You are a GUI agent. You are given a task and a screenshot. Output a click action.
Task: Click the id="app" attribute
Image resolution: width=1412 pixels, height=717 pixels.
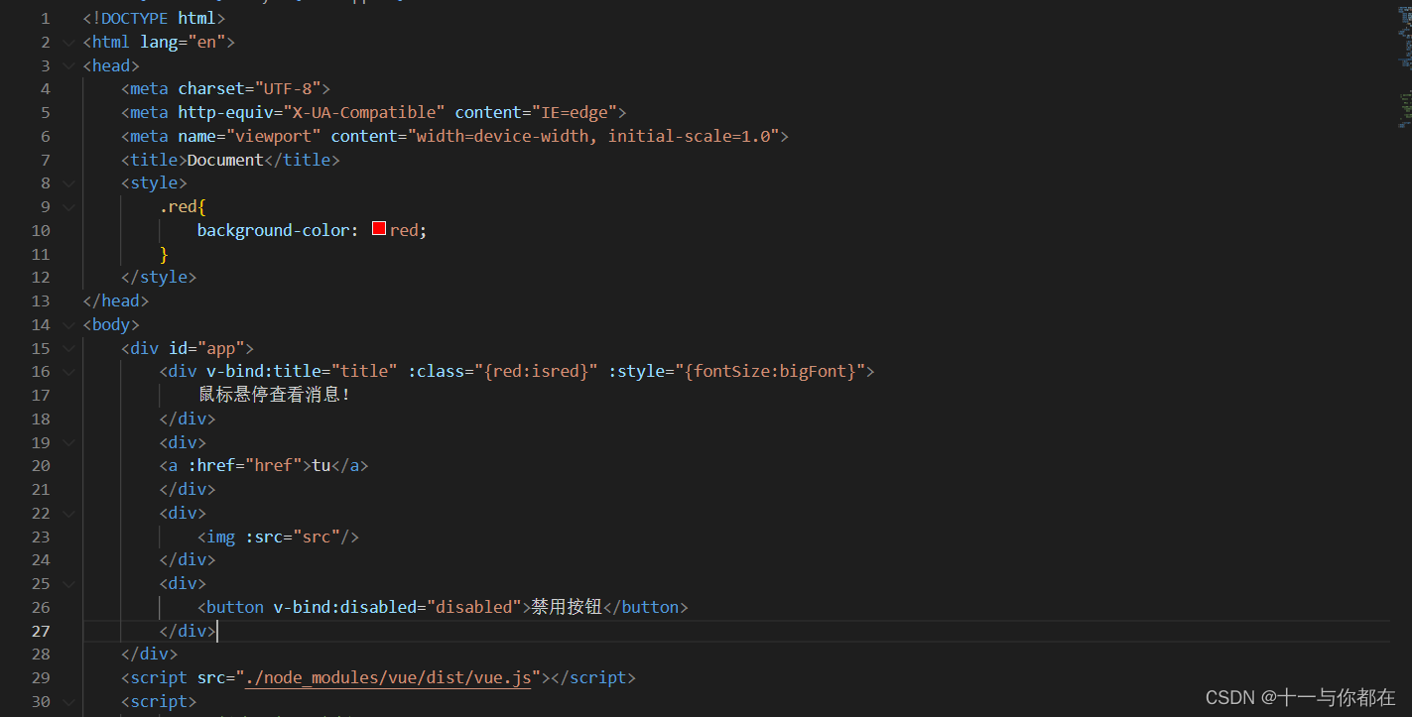coord(206,349)
